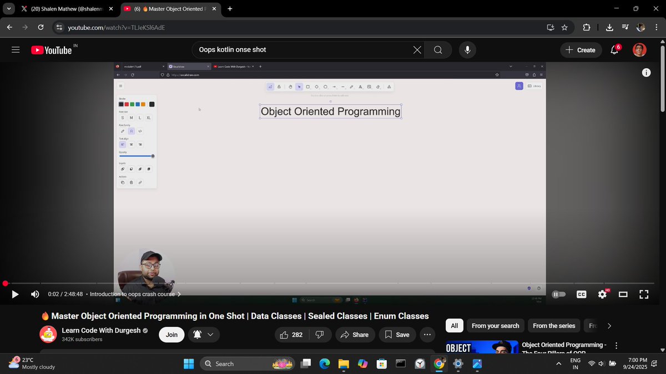This screenshot has width=666, height=374.
Task: Start a voice search with the microphone icon
Action: 467,50
